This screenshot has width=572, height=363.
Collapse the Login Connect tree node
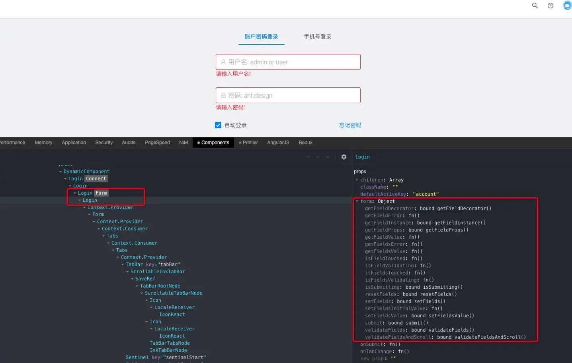[65, 179]
